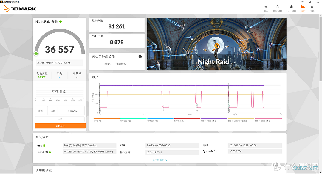
Task: Click the orange 再次运行 (Run again) button
Action: click(x=60, y=126)
